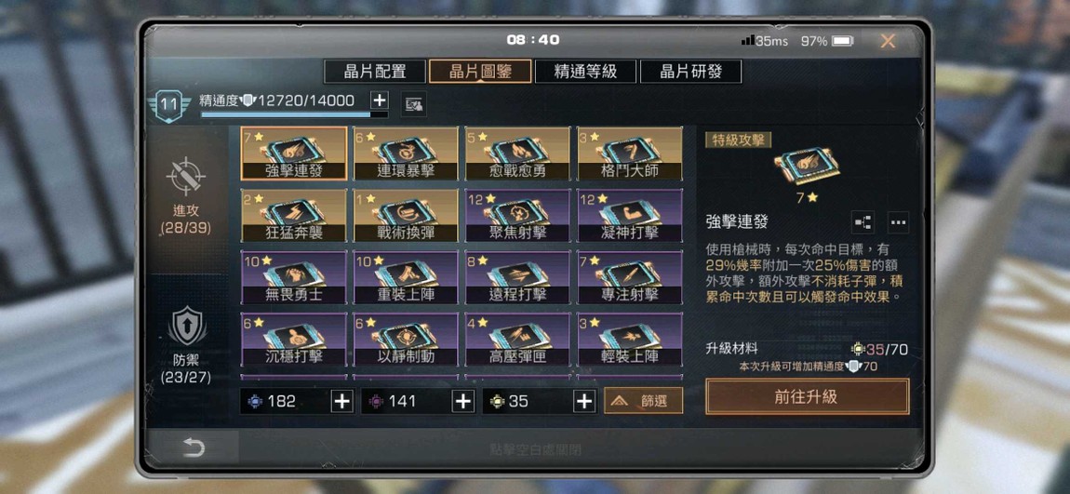Open the 篩選 filter button
Screen dimensions: 1070x494
coord(644,401)
